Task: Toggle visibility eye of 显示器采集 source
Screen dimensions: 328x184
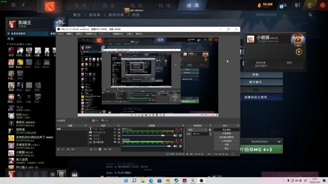Action: [x=115, y=142]
